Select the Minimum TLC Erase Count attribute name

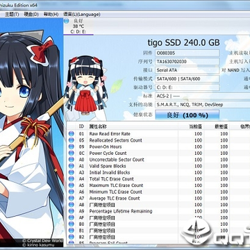tap(116, 192)
